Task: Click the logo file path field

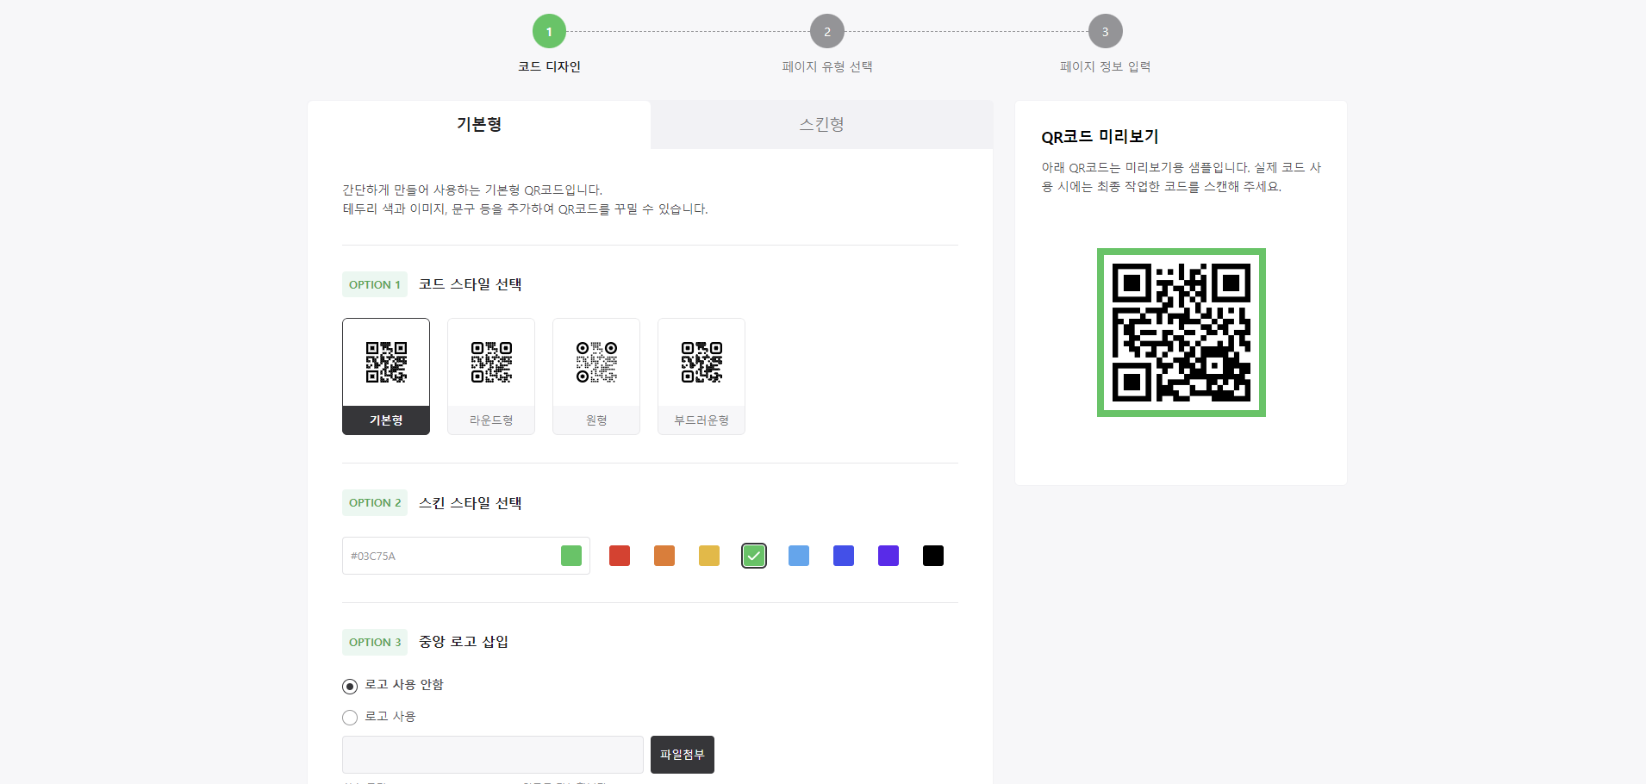Action: pos(493,755)
